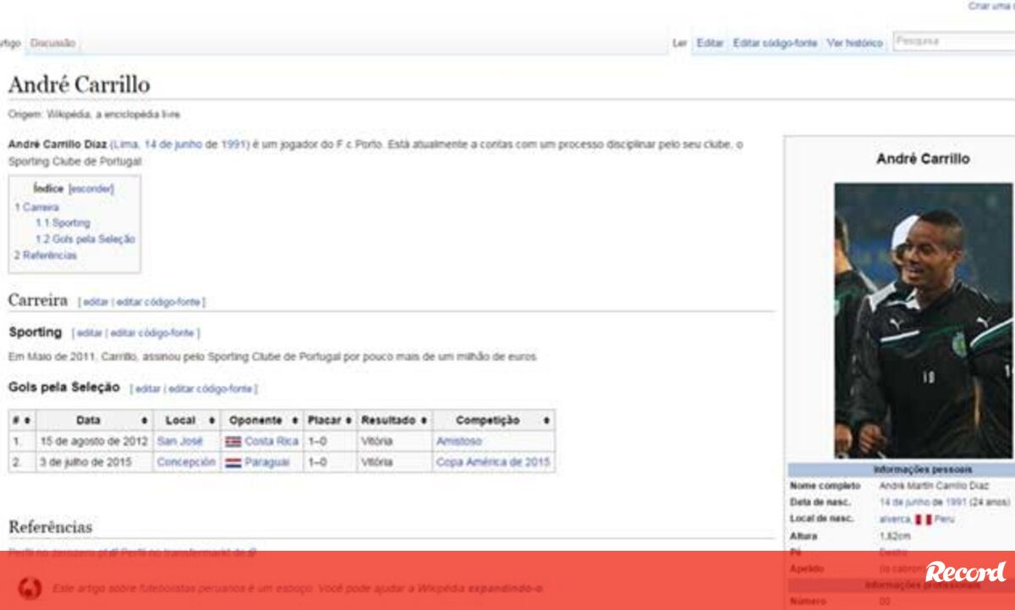Click the Paraguay flag icon
The height and width of the screenshot is (610, 1015).
click(x=233, y=463)
